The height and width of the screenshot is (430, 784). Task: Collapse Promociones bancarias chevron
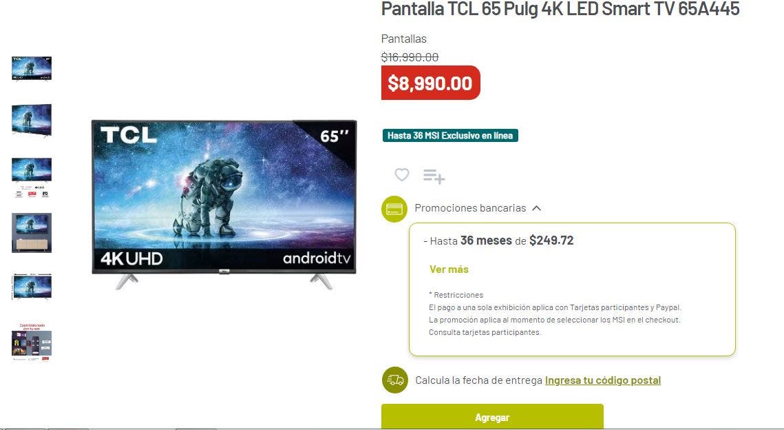tap(536, 208)
